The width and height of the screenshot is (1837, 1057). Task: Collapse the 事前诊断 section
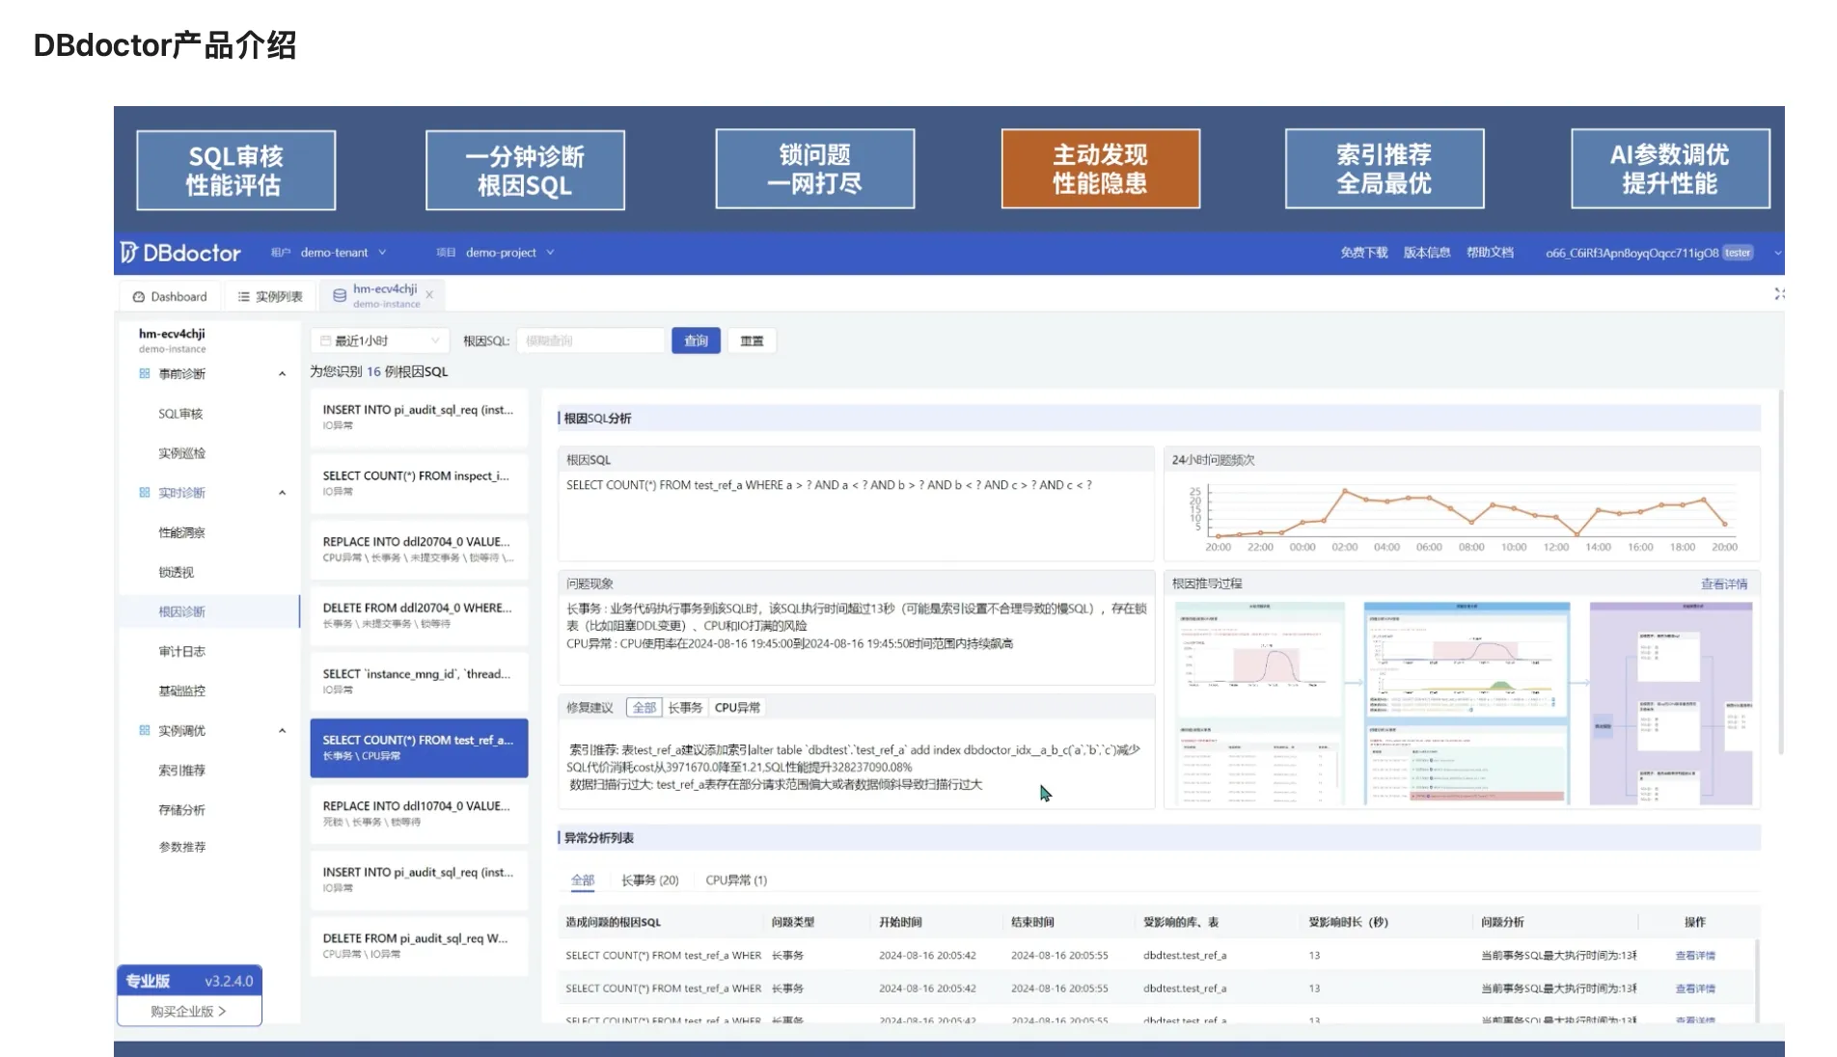coord(282,374)
